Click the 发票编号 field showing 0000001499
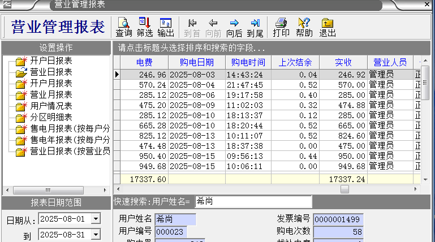 [x=338, y=219]
